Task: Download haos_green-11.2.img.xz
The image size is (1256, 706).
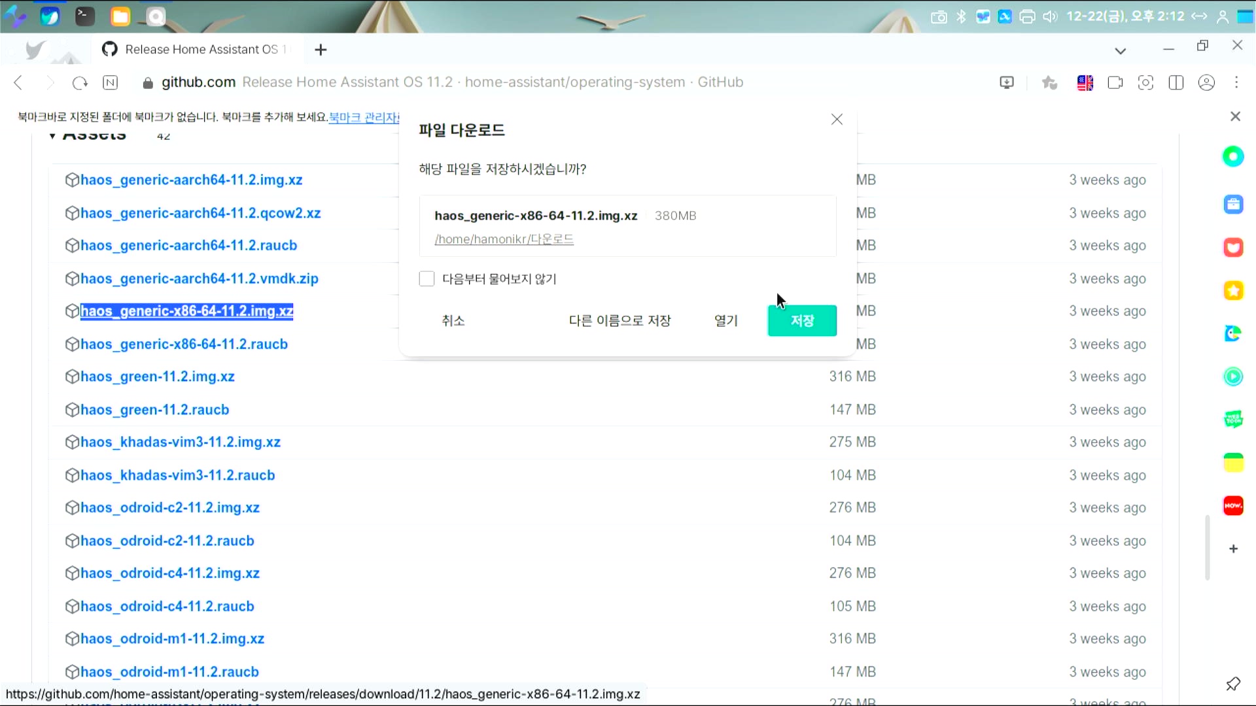Action: [x=157, y=377]
